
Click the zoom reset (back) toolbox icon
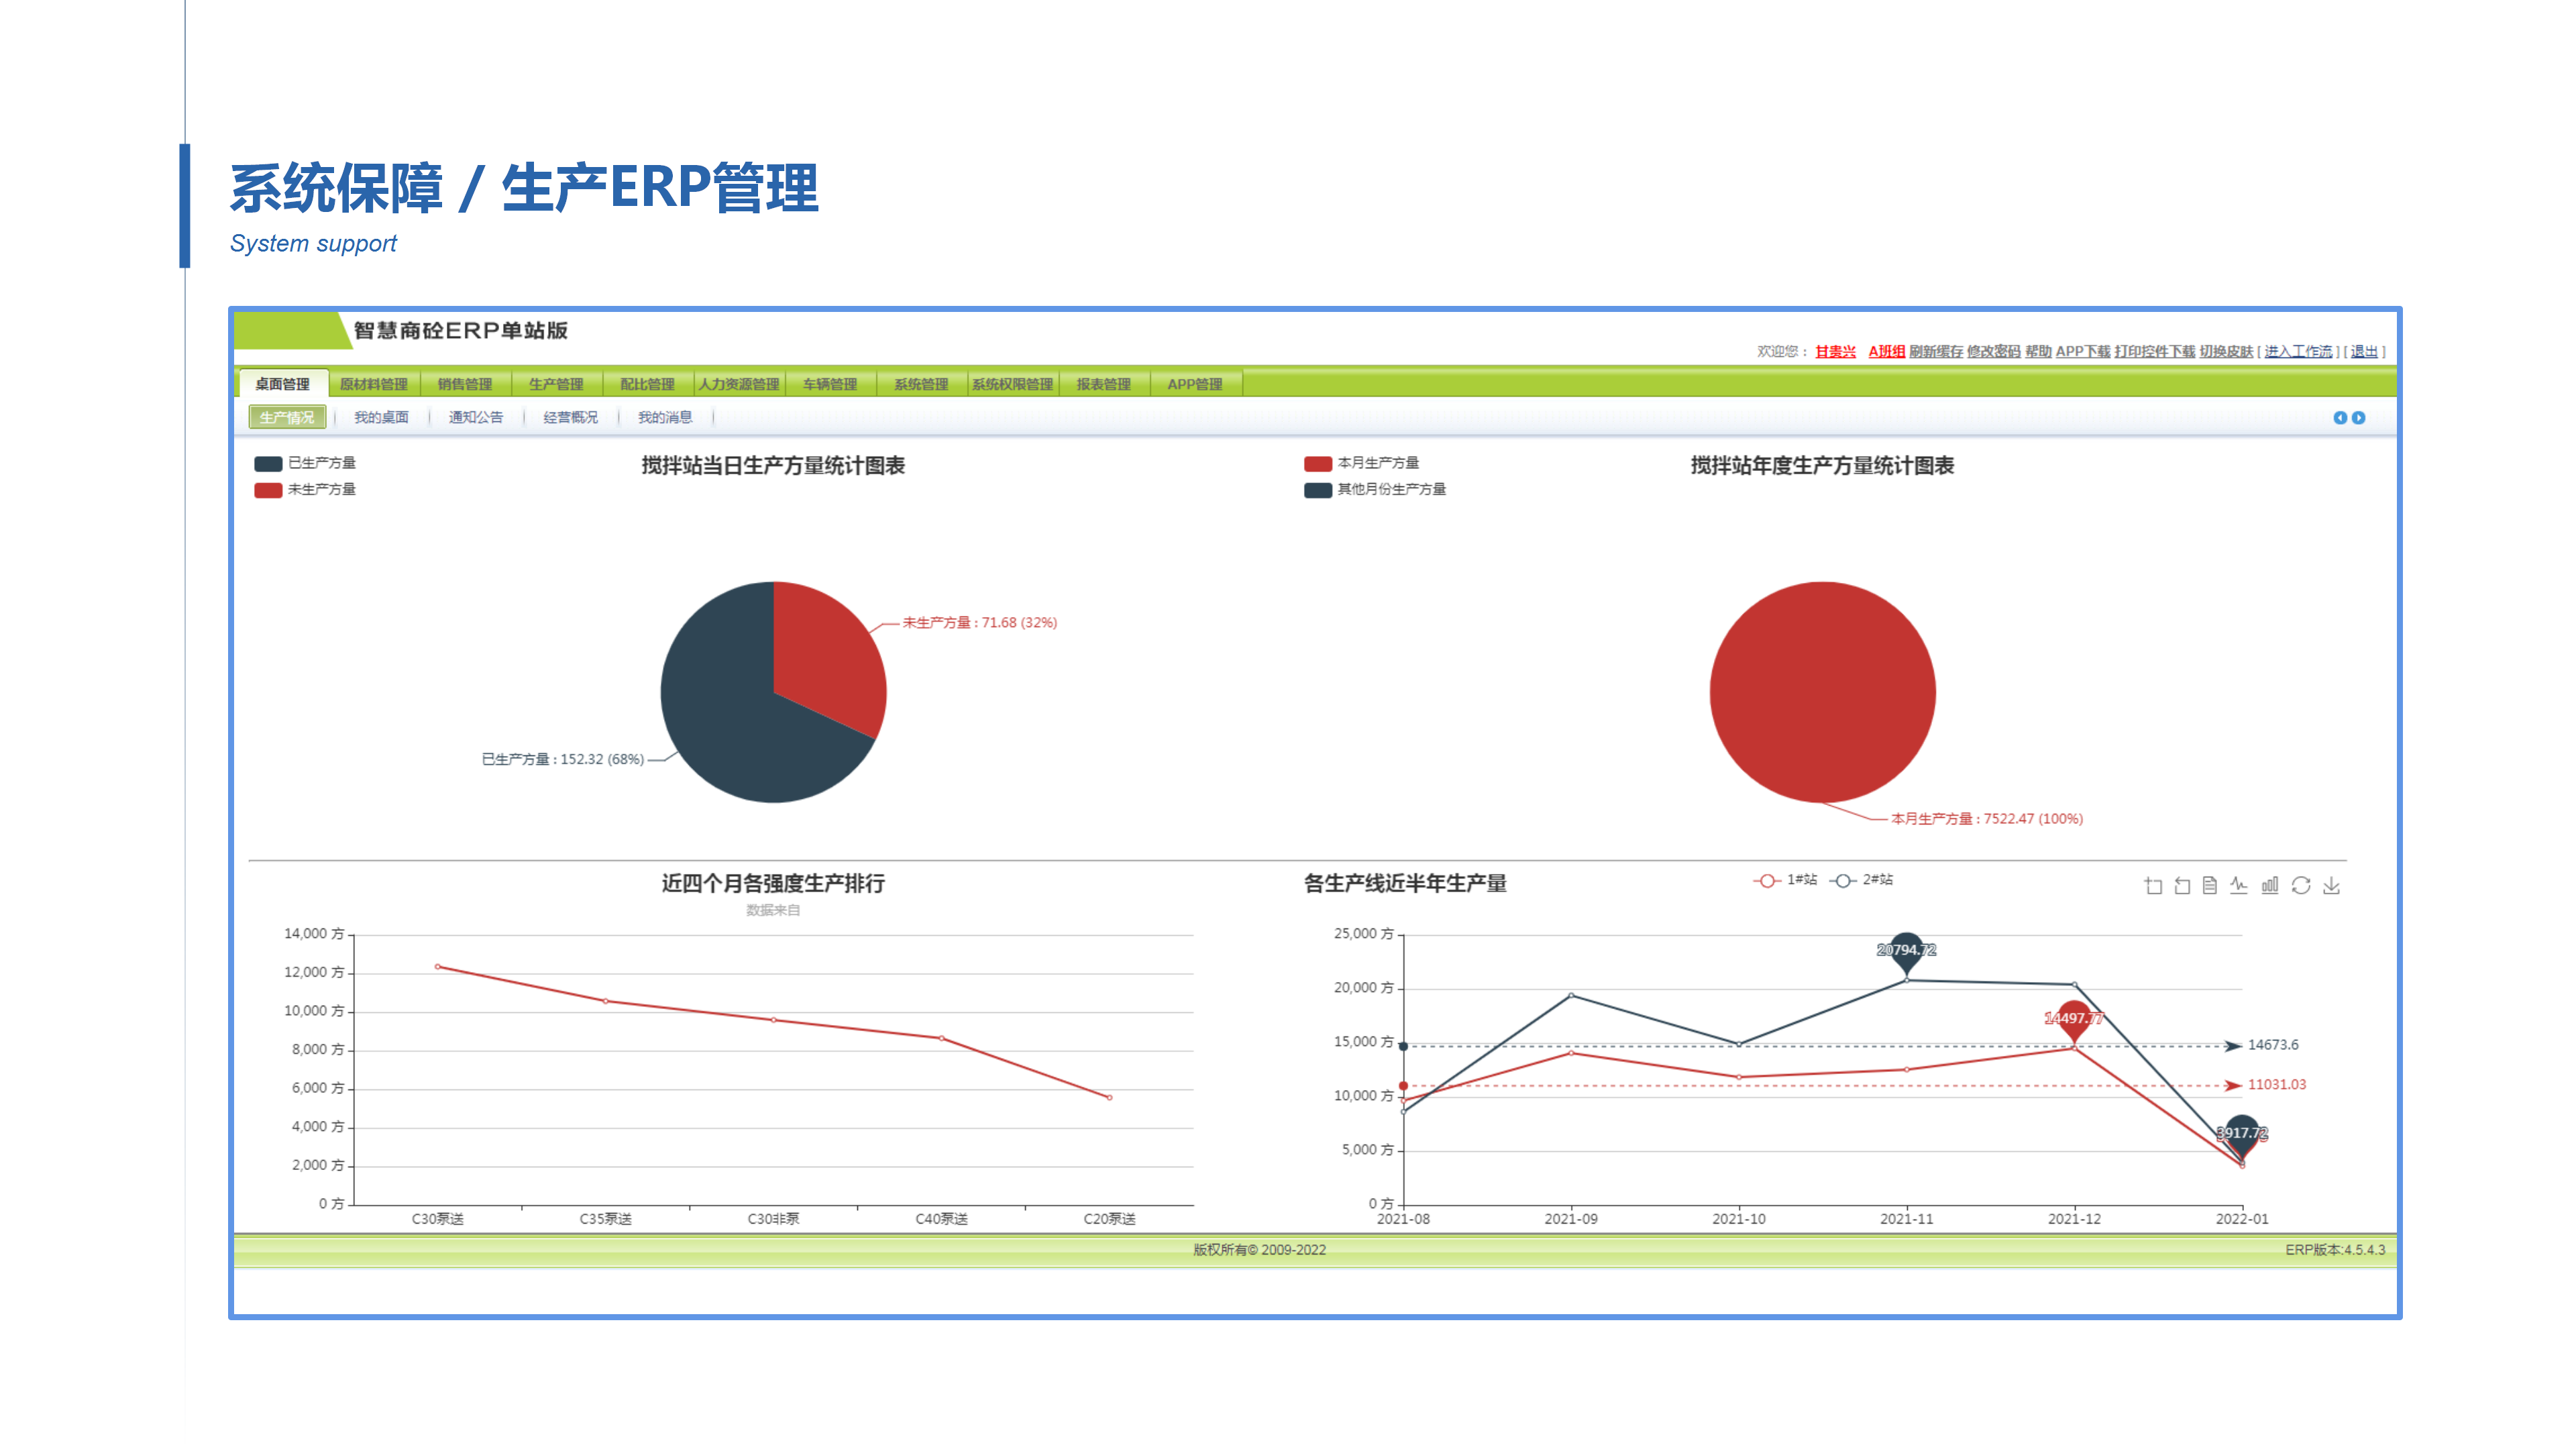(x=2182, y=886)
